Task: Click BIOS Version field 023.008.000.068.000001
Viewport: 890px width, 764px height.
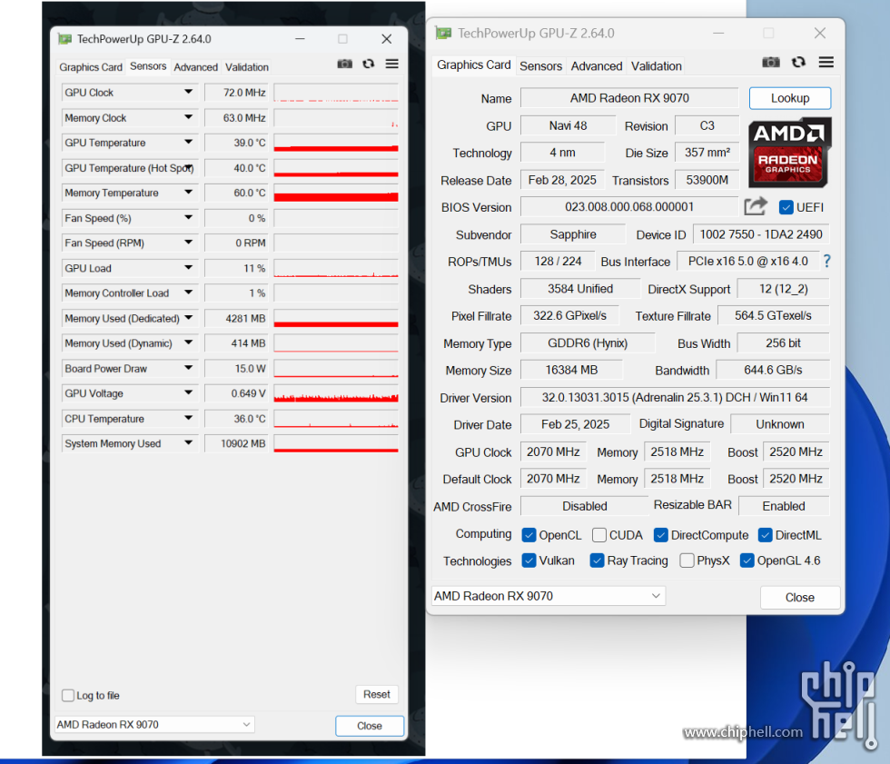Action: [629, 206]
